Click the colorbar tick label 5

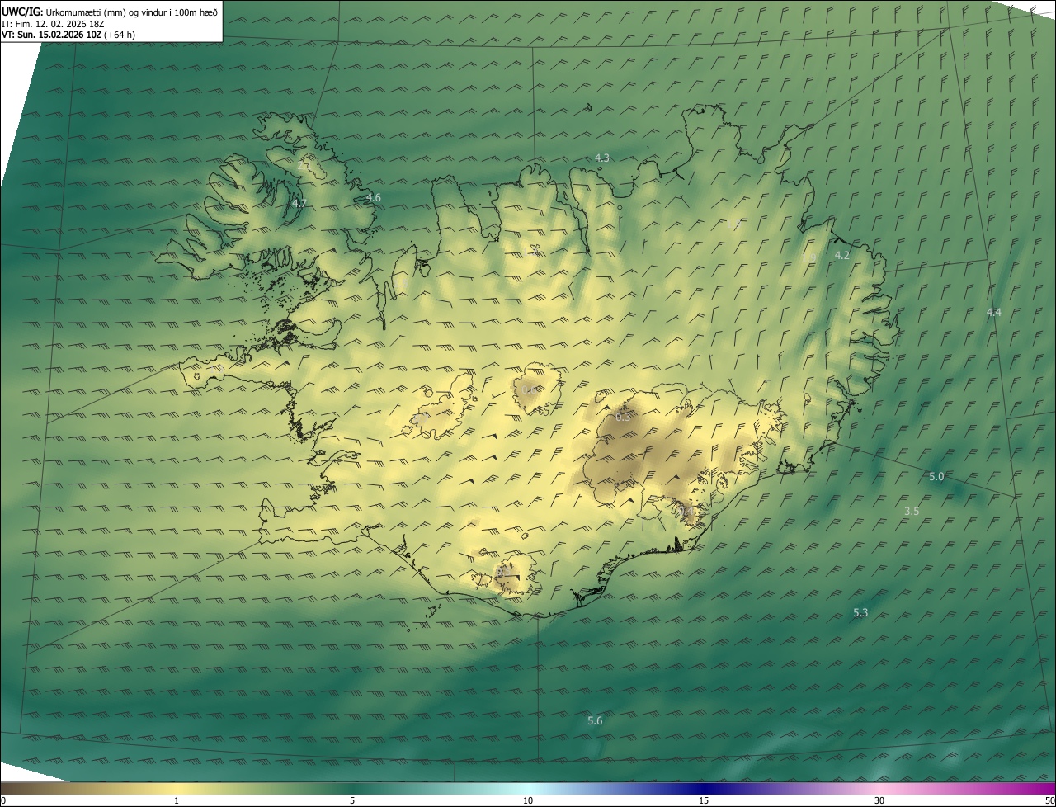[352, 800]
